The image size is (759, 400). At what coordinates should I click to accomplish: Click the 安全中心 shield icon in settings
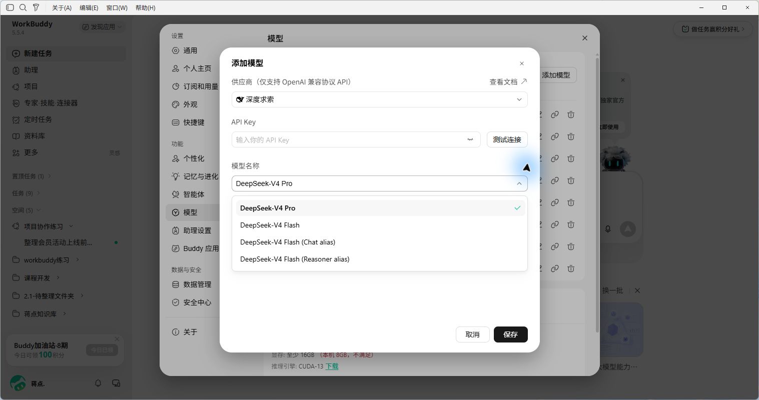pyautogui.click(x=176, y=302)
